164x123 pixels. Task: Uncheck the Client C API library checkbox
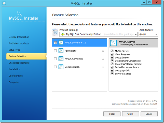[112, 64]
